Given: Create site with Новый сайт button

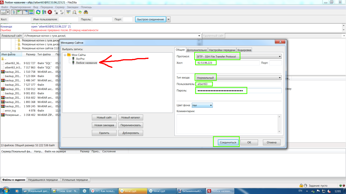Looking at the screenshot, I should tap(104, 117).
